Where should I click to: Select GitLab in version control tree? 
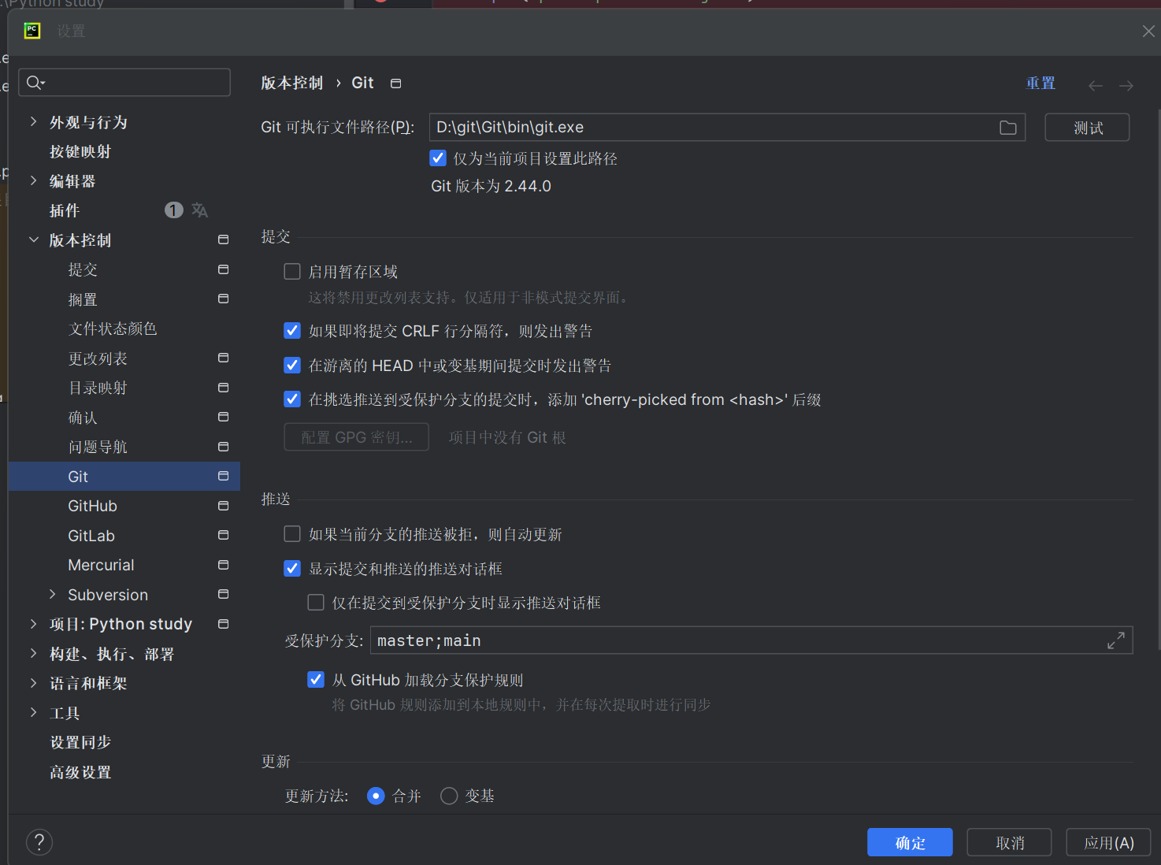click(91, 536)
